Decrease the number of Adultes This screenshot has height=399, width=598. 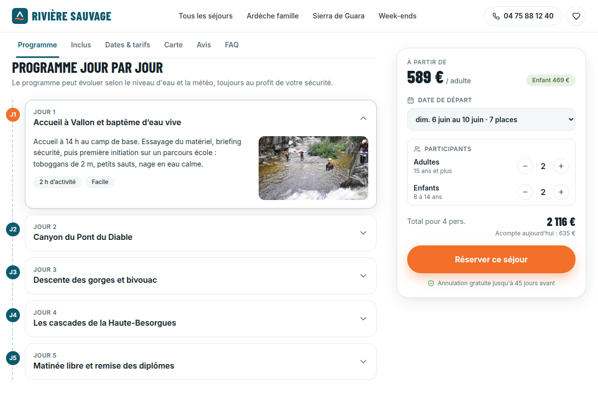[525, 166]
